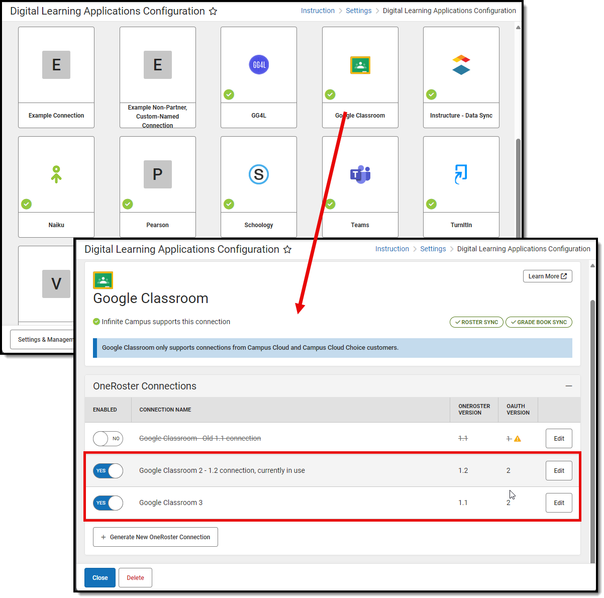This screenshot has width=604, height=598.
Task: Click Google Classroom logo in detail panel
Action: click(103, 280)
